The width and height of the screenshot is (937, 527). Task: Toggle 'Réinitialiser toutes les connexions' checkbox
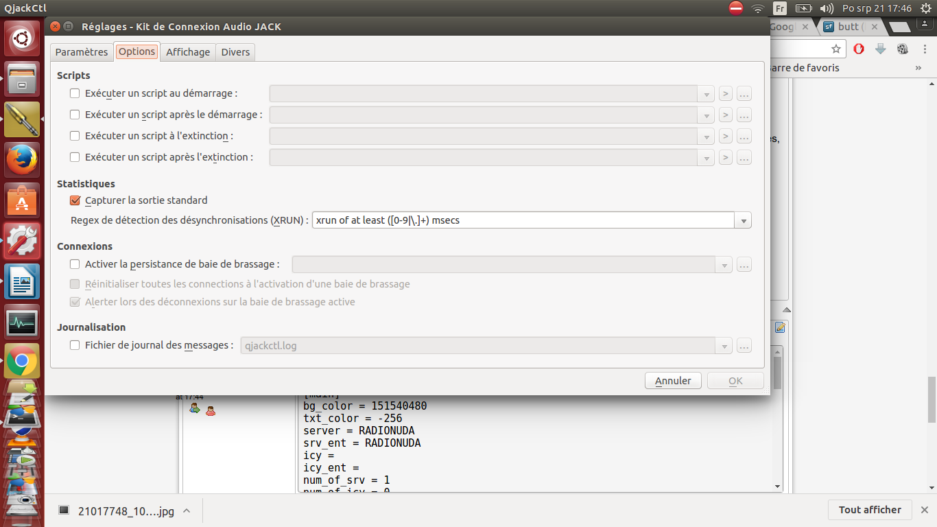click(75, 284)
